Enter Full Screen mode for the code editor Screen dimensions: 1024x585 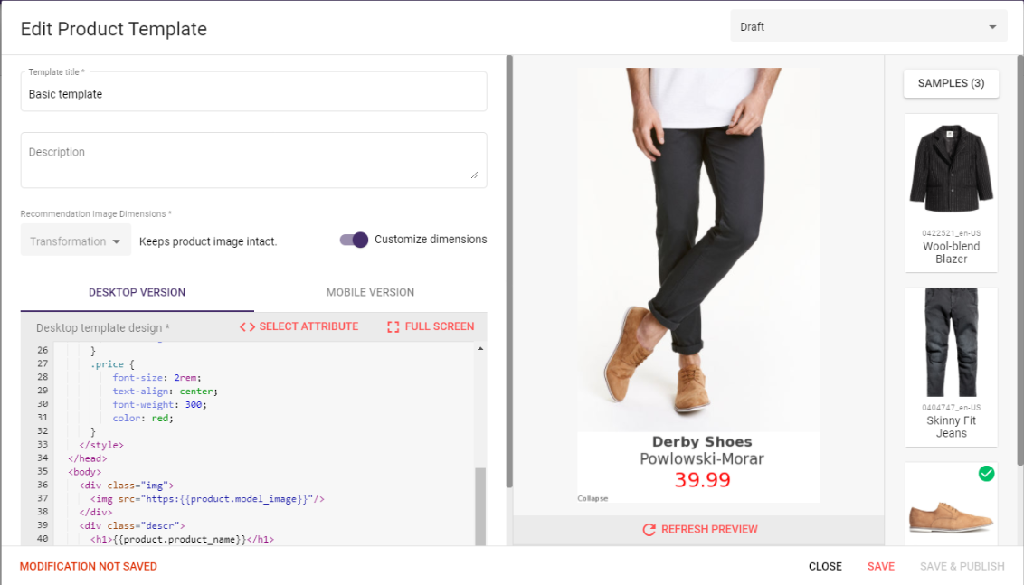430,326
